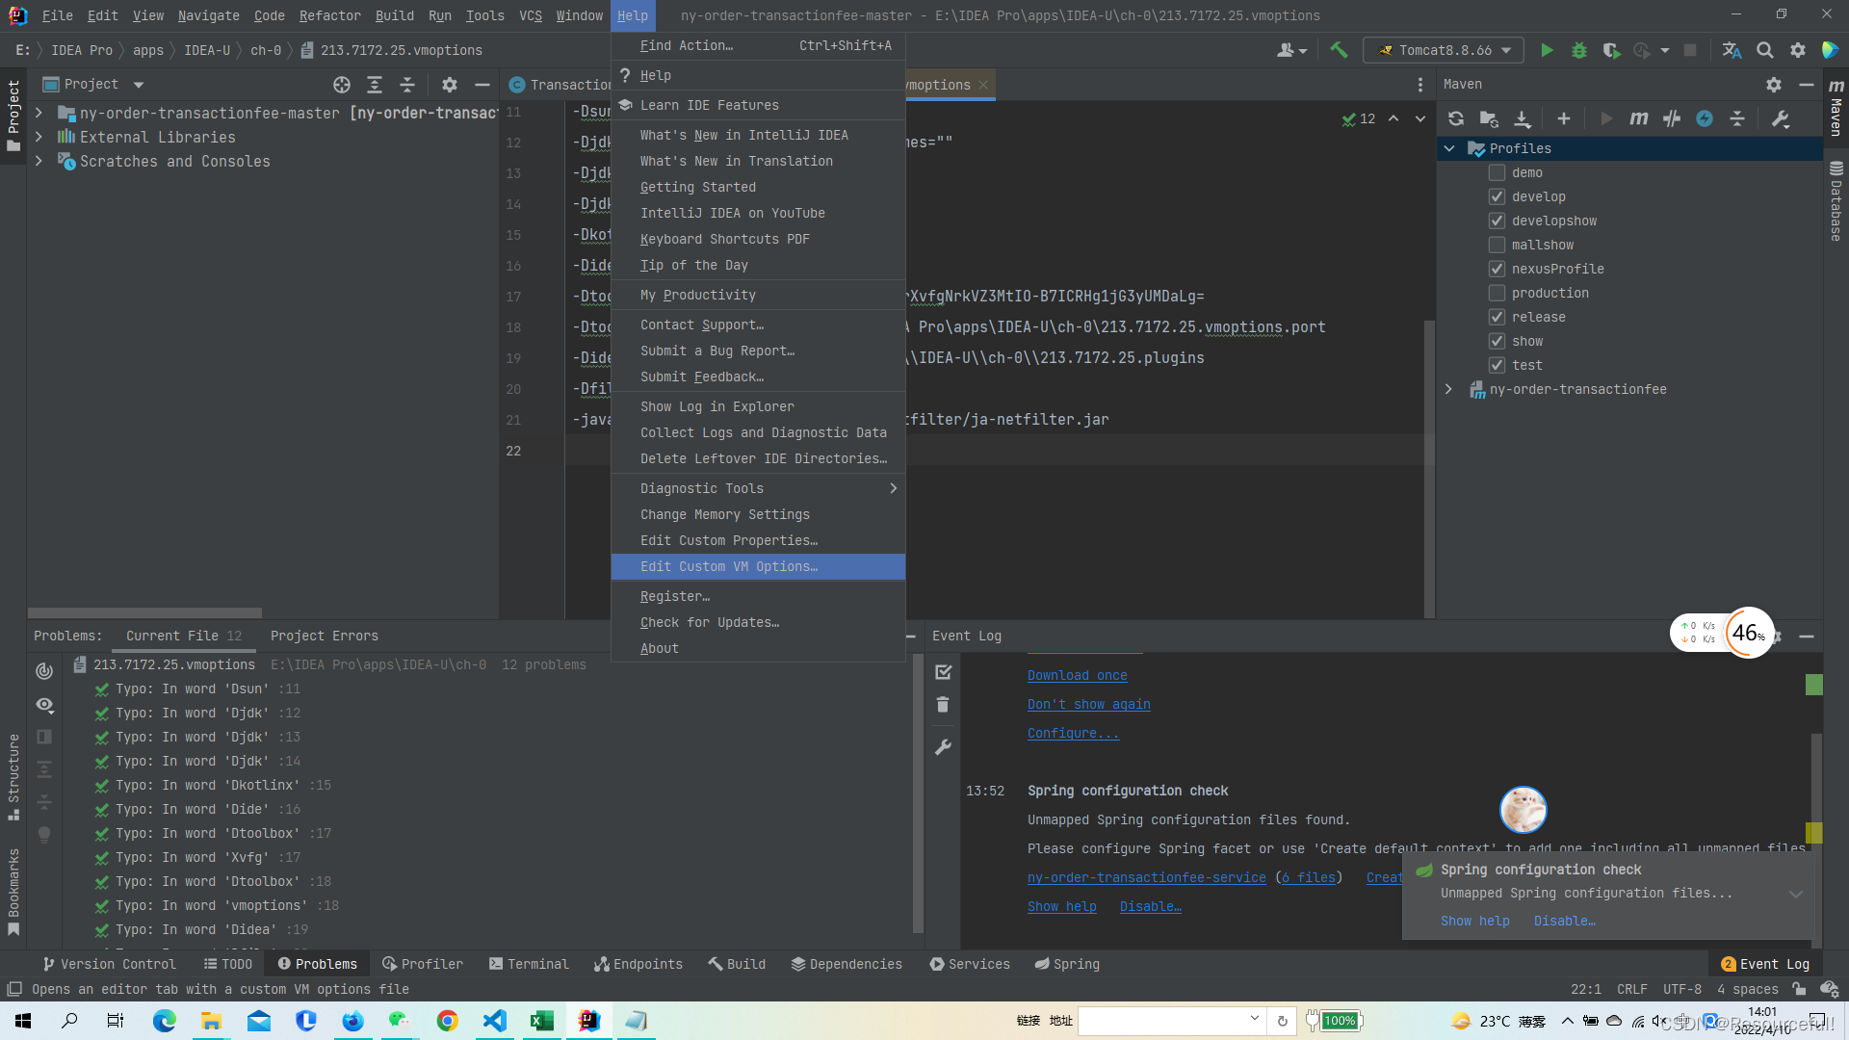The image size is (1849, 1040).
Task: Toggle the 'develop' Maven profile checkbox
Action: click(x=1497, y=195)
